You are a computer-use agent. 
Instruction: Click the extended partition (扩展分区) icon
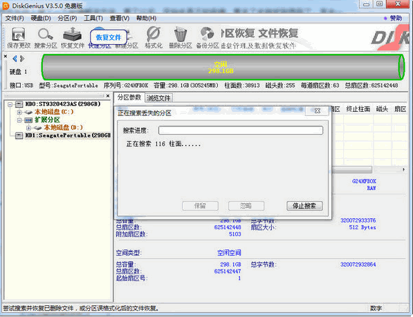coord(28,120)
